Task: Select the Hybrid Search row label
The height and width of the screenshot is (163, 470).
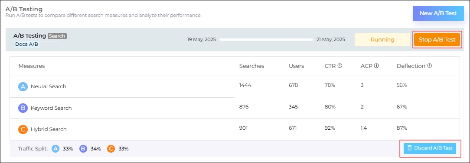Action: tap(49, 130)
